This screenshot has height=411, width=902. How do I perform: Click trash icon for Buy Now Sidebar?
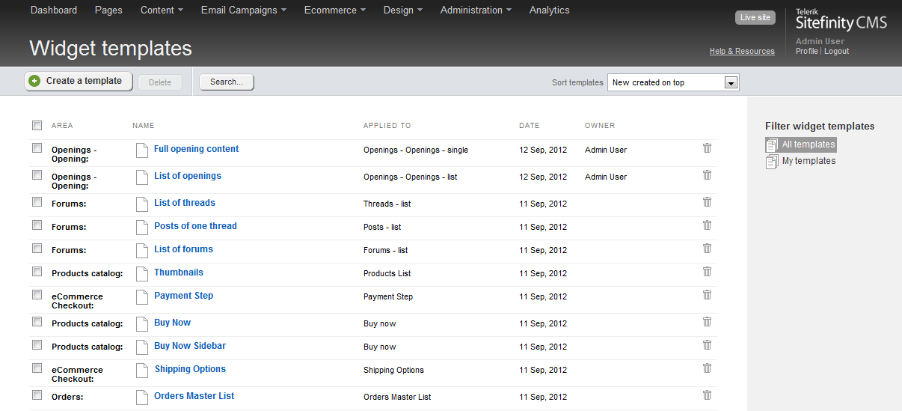[707, 345]
